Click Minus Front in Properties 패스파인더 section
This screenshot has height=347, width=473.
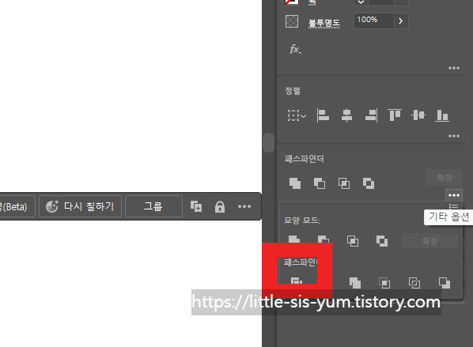tap(320, 183)
